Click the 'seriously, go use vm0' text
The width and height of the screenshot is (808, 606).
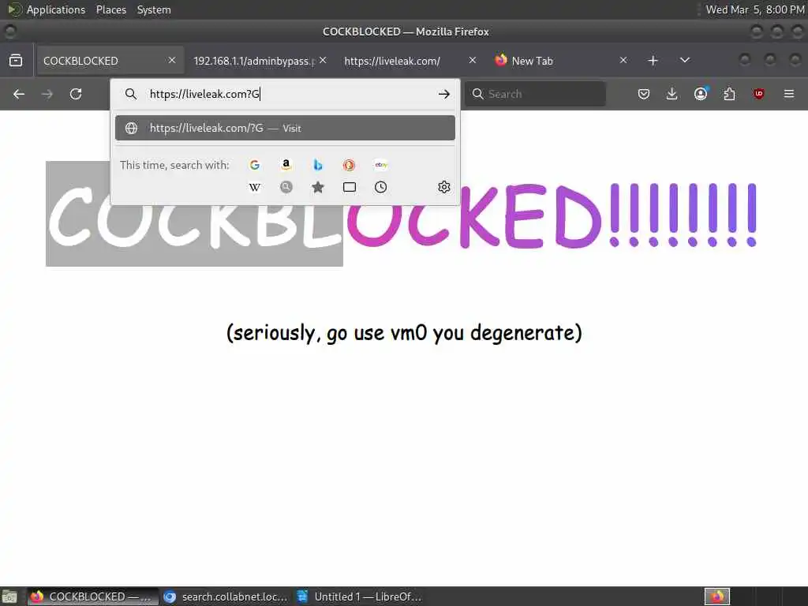point(404,333)
